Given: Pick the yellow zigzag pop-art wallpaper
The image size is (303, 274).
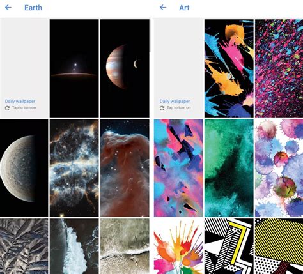Looking at the screenshot, I should tap(229, 246).
